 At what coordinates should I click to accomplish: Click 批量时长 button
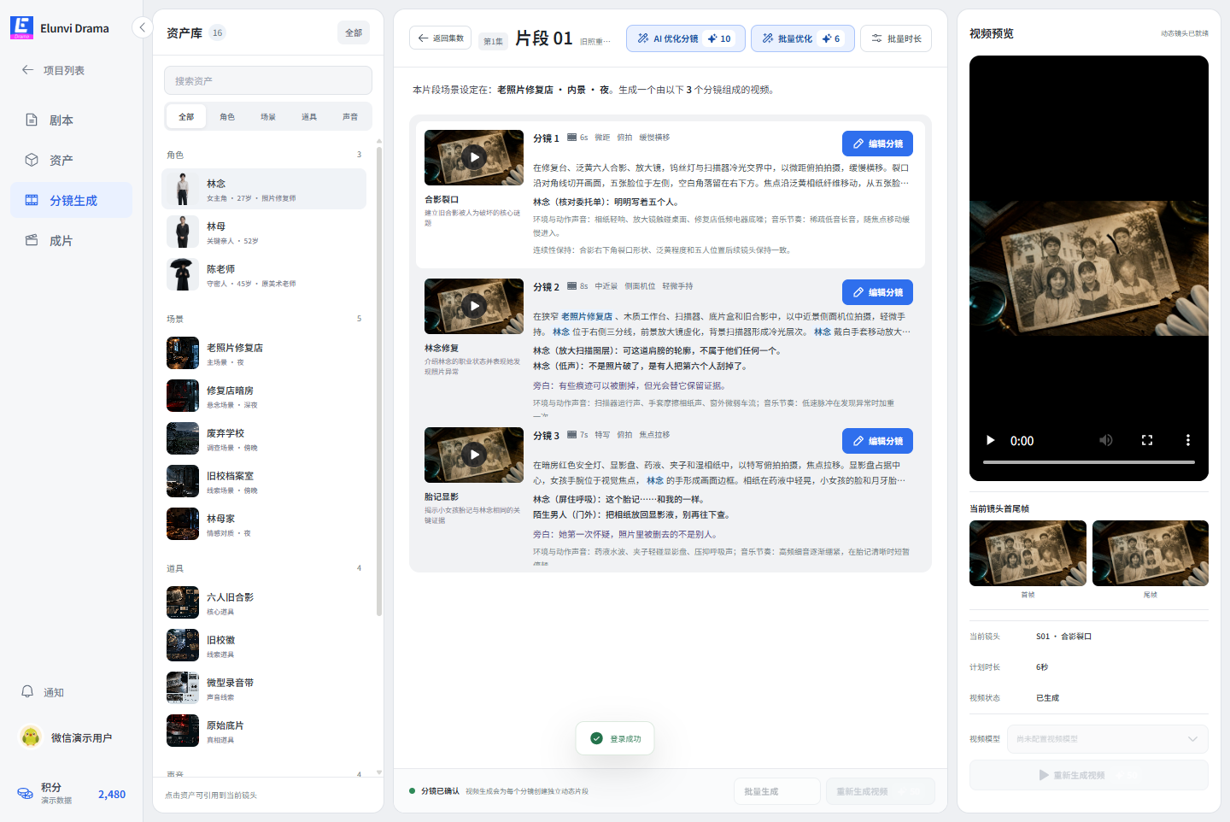coord(896,38)
